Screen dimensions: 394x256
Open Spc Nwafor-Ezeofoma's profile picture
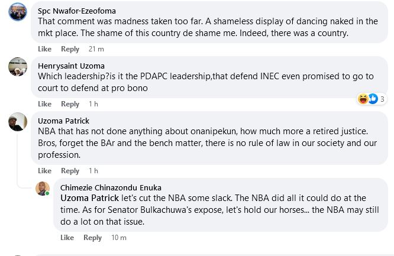click(18, 11)
